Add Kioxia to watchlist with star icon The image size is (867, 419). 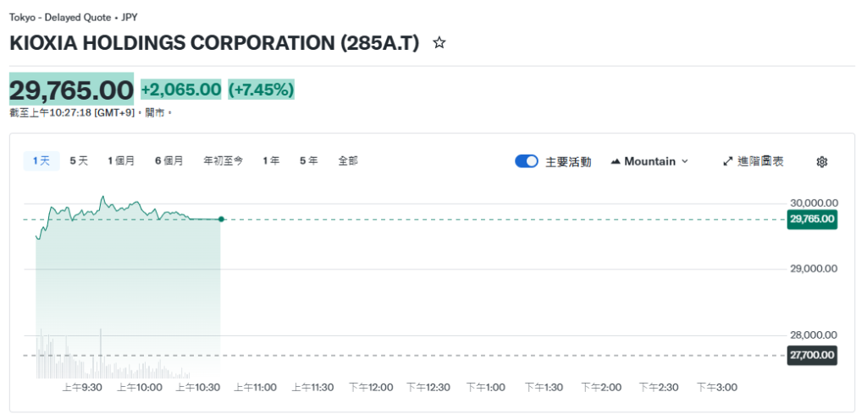click(x=439, y=43)
